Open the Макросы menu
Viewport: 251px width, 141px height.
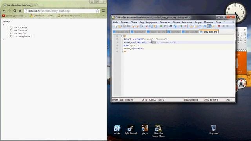click(x=187, y=22)
